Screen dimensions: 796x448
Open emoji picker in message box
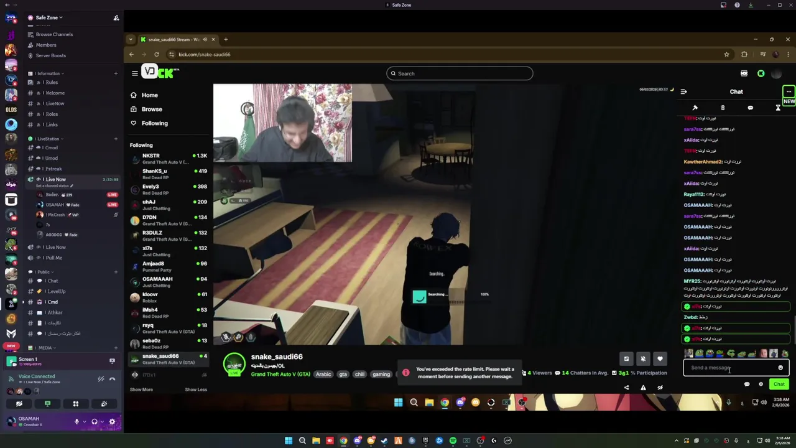pyautogui.click(x=780, y=368)
